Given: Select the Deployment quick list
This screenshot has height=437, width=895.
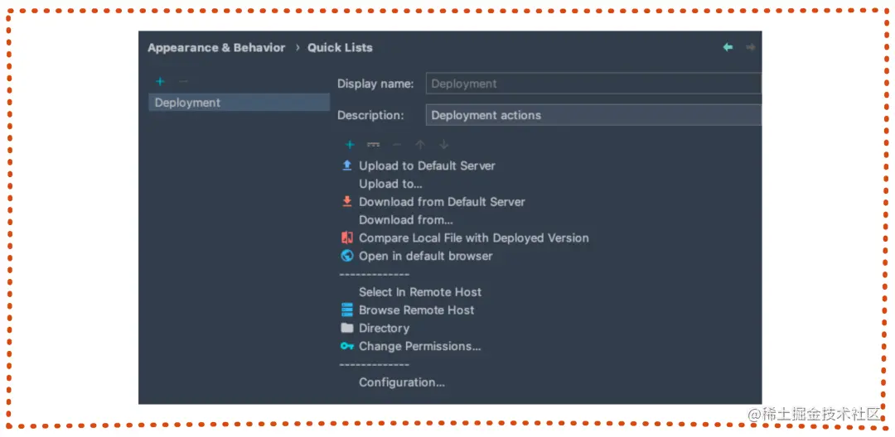Looking at the screenshot, I should click(239, 103).
